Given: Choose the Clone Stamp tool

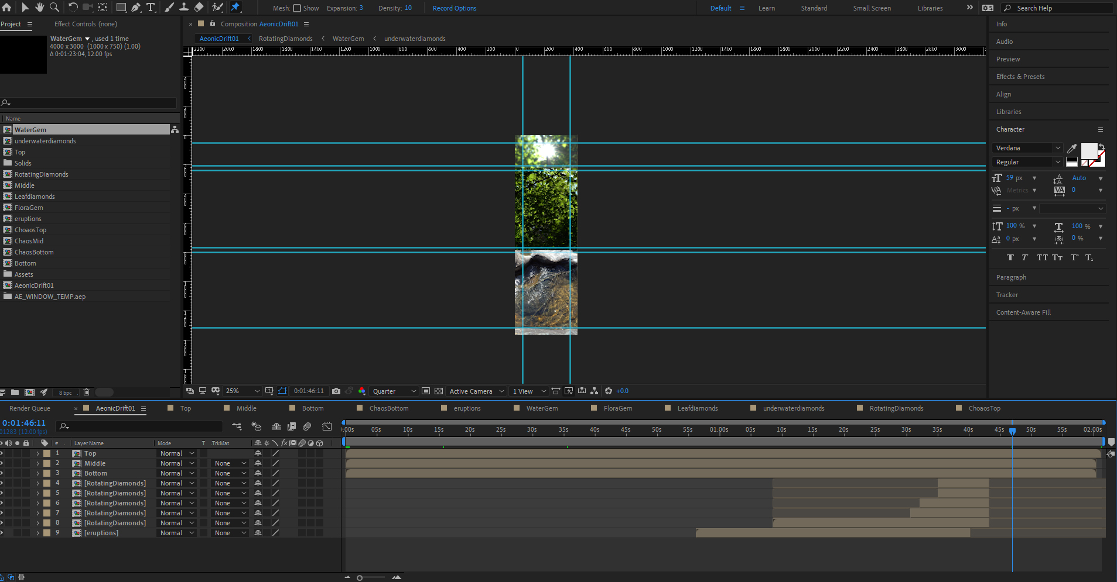Looking at the screenshot, I should click(183, 7).
